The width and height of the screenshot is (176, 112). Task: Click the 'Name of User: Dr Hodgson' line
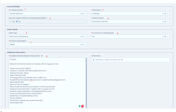coord(19,84)
